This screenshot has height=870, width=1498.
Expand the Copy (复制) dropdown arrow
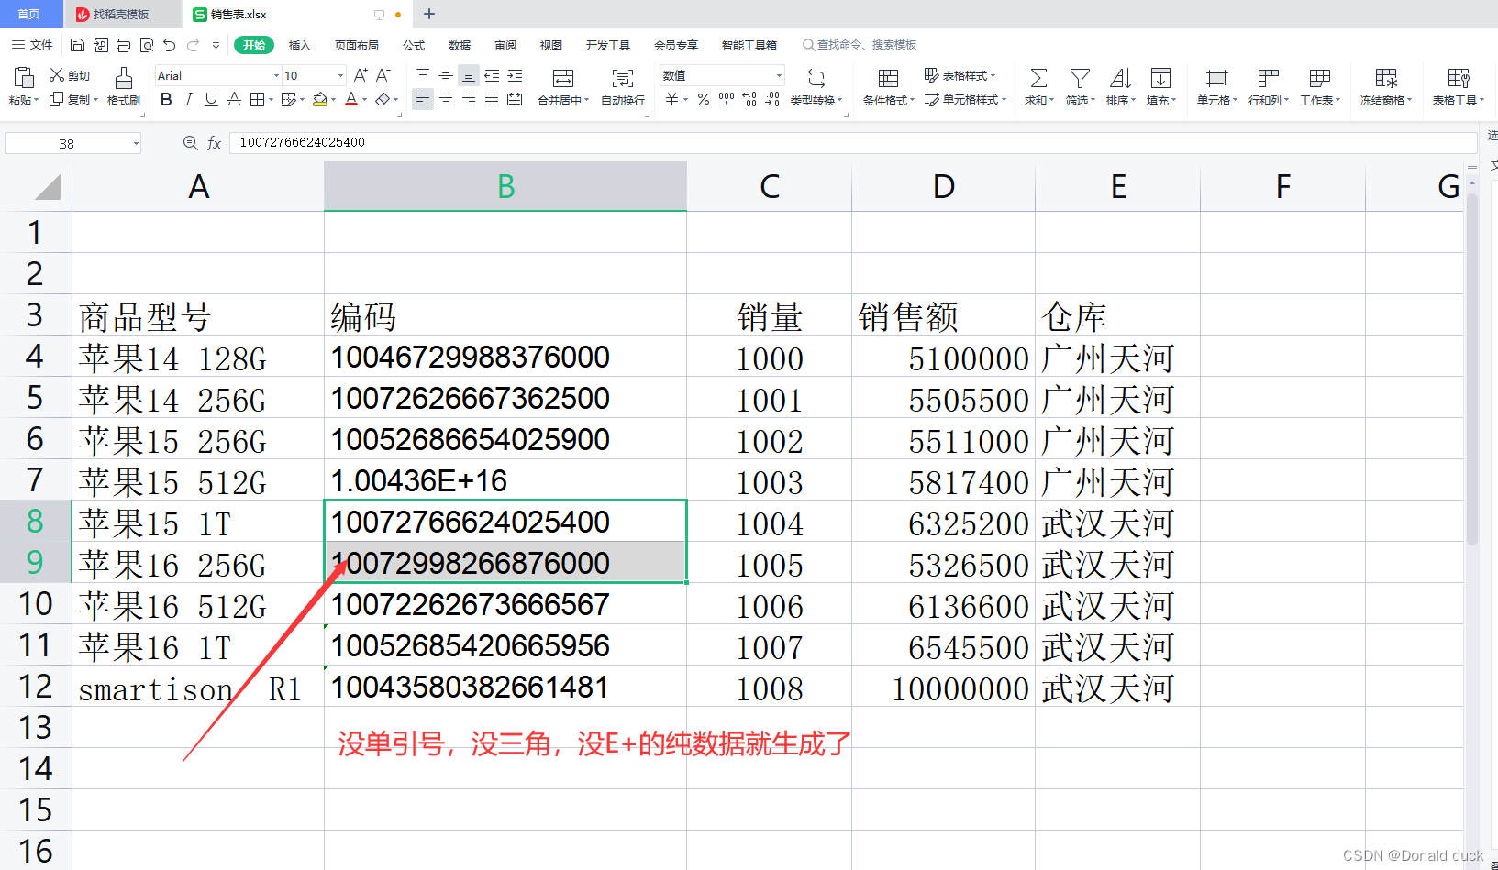coord(95,100)
